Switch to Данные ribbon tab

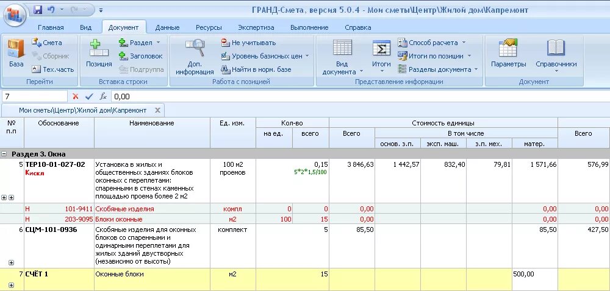(x=167, y=27)
